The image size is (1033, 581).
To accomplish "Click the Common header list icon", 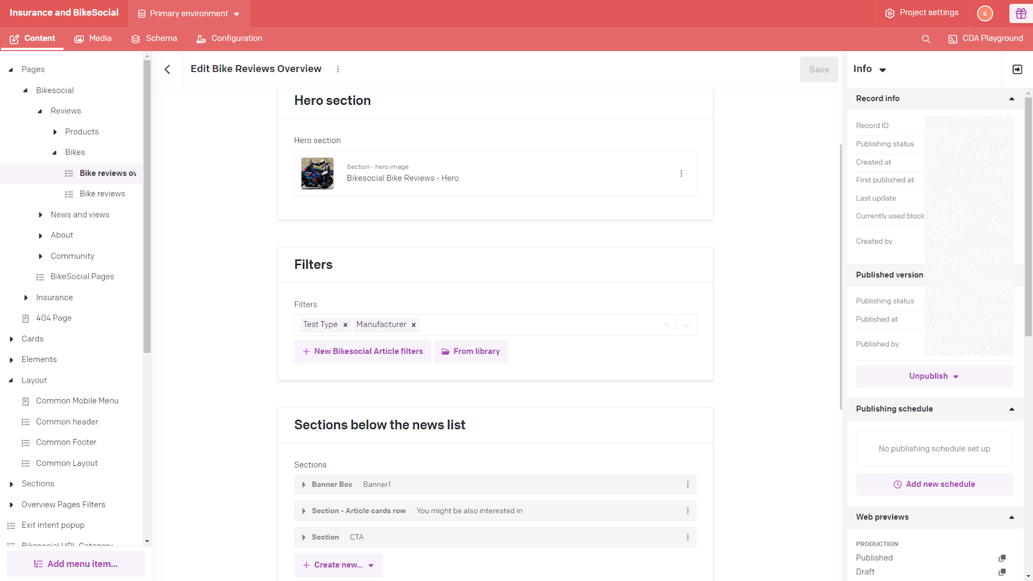I will point(25,422).
